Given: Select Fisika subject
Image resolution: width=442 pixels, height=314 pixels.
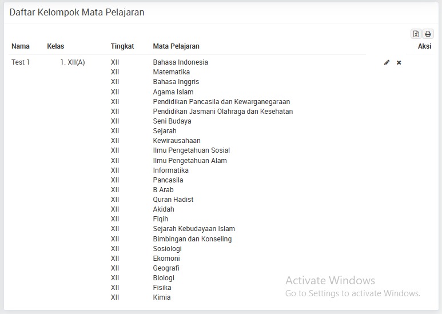Looking at the screenshot, I should coord(162,288).
